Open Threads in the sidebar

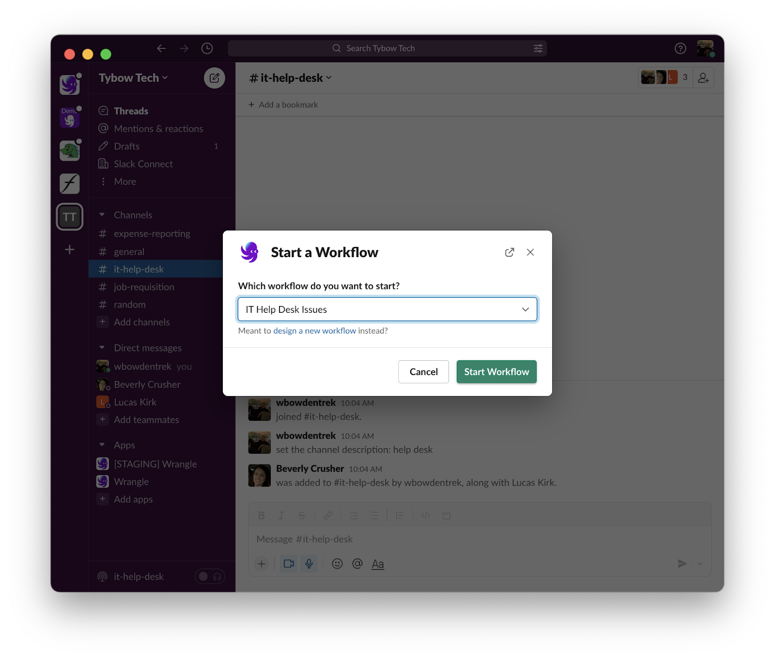pos(131,111)
